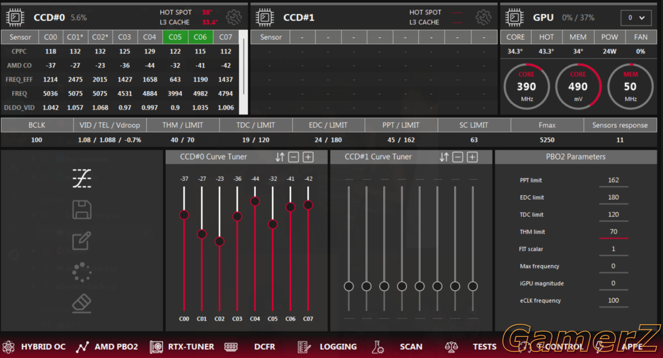Click the PPT / LIMIT value 45 / 162
Viewport: 663px width, 358px height.
[401, 140]
